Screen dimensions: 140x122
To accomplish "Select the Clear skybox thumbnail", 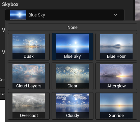I will click(73, 76).
